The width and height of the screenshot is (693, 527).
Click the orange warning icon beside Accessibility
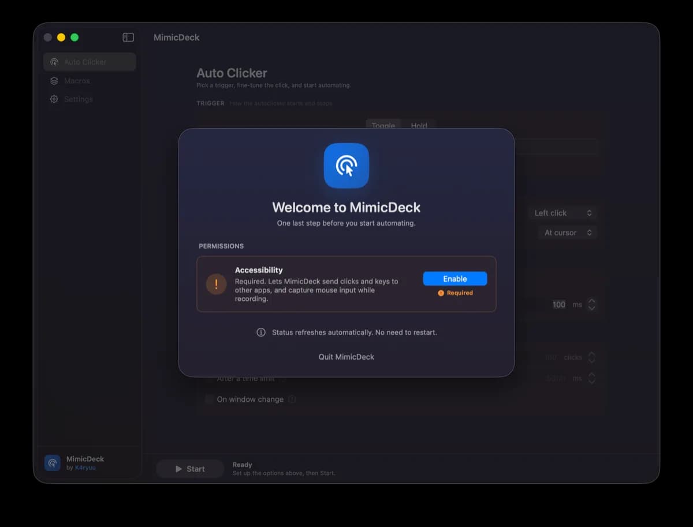click(x=217, y=284)
